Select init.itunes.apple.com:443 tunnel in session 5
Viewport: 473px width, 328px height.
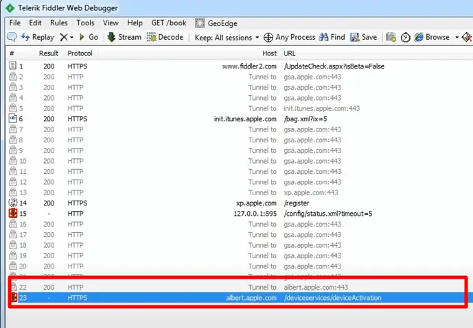321,108
